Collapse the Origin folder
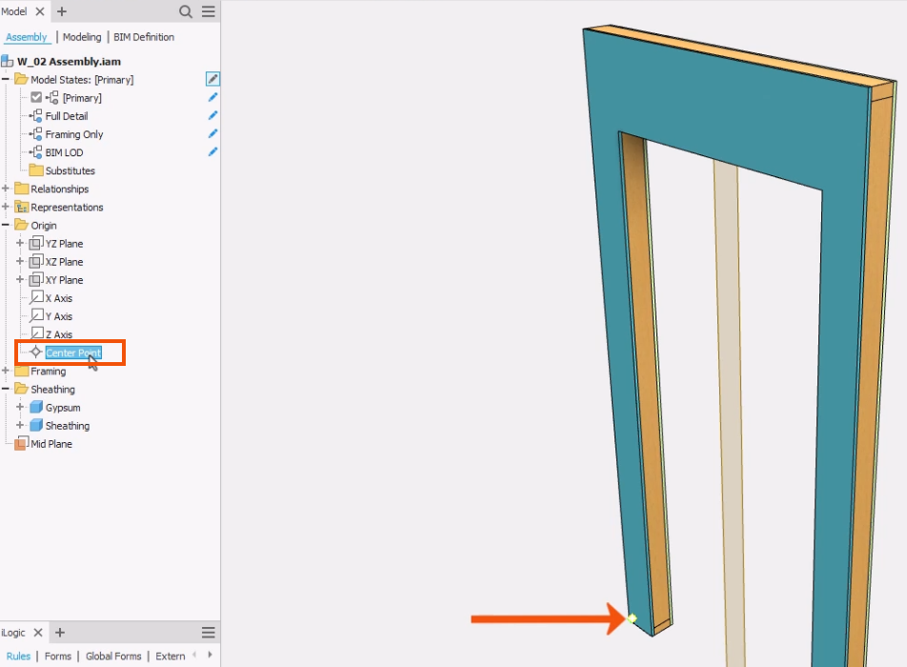Image resolution: width=907 pixels, height=667 pixels. [x=6, y=226]
